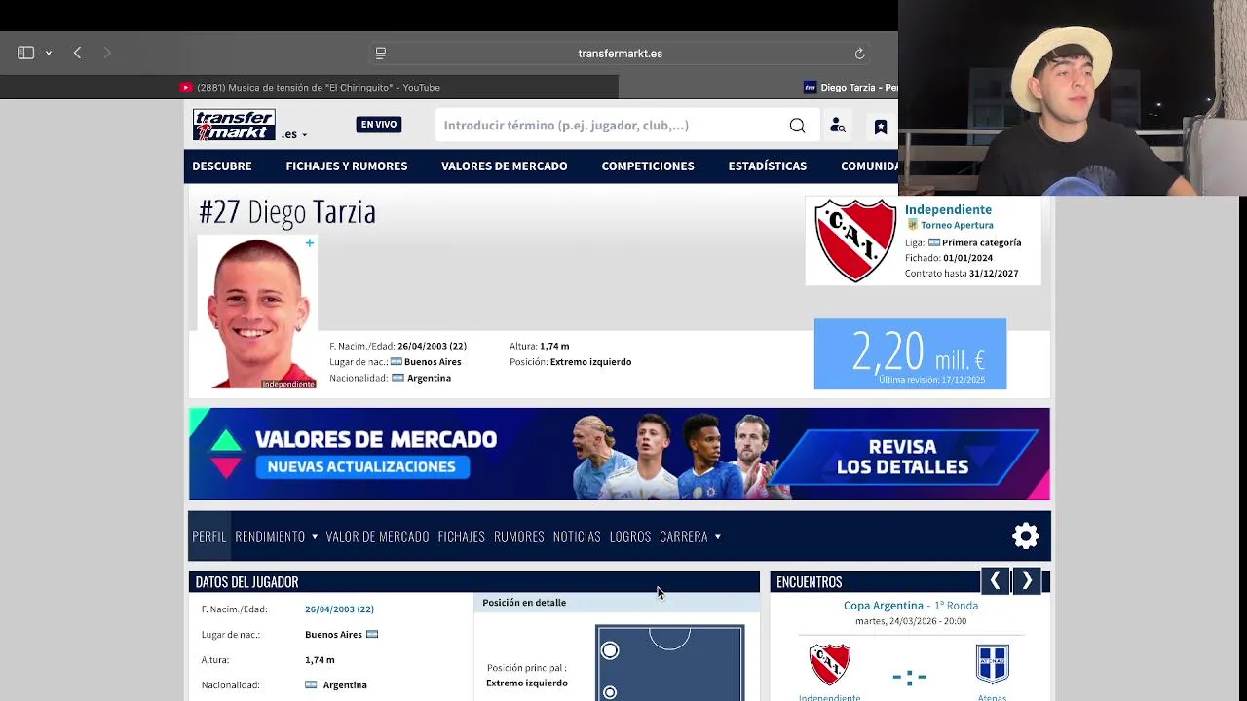
Task: Click the #27 Diego Tarzia heading
Action: [287, 212]
